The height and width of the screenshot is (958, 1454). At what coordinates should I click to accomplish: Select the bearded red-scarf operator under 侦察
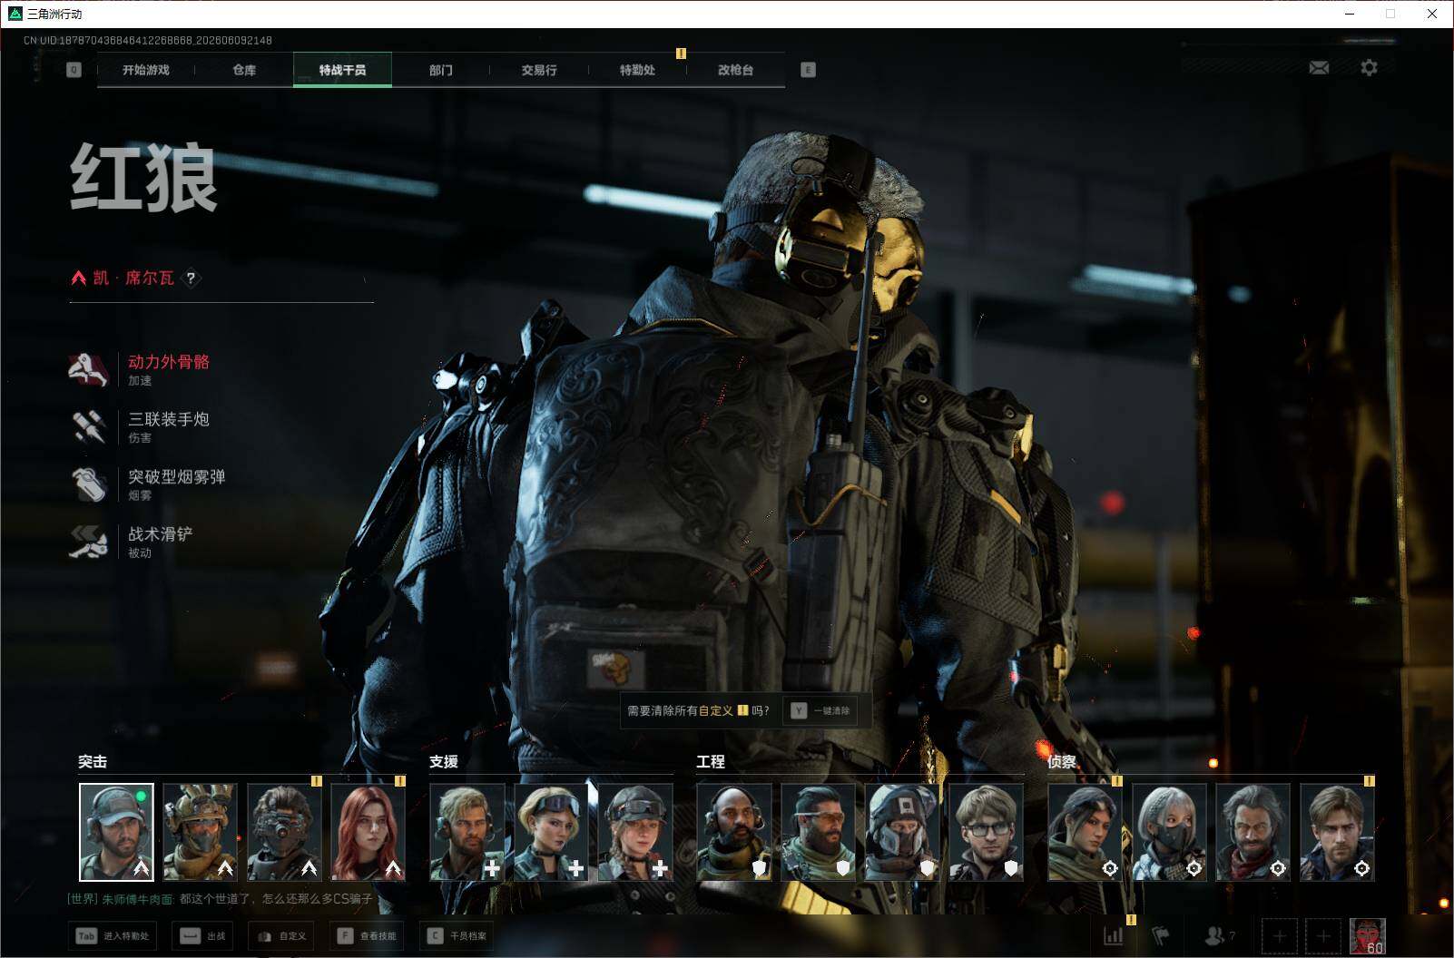point(1253,832)
